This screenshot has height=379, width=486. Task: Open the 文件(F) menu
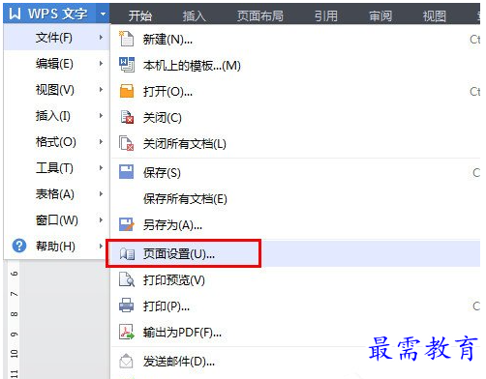click(x=56, y=38)
